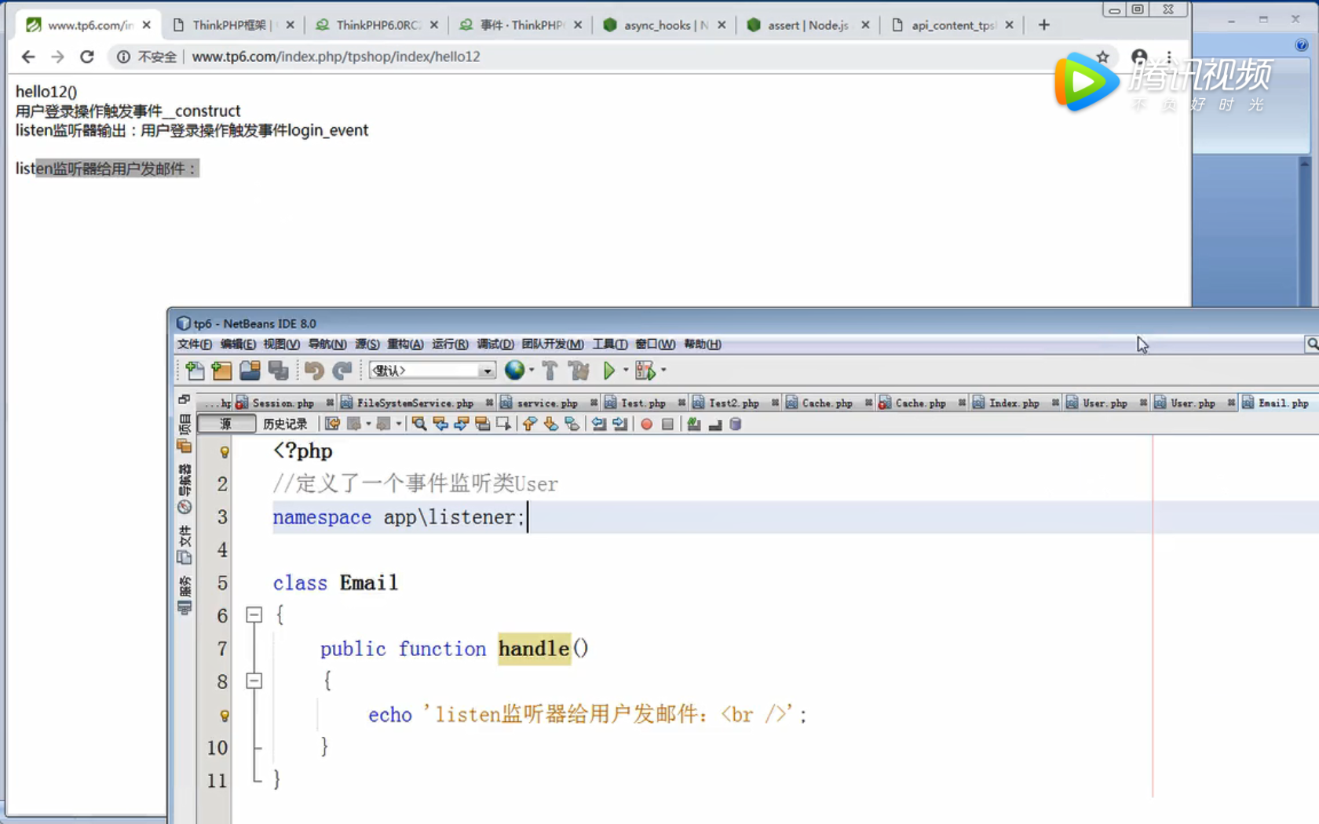The width and height of the screenshot is (1319, 824).
Task: Click the Find Previous Occurrence icon
Action: pos(440,424)
